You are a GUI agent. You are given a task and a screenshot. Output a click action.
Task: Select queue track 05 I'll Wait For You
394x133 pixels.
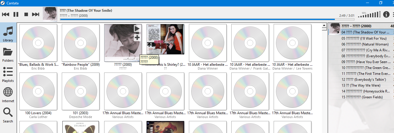pos(361,38)
